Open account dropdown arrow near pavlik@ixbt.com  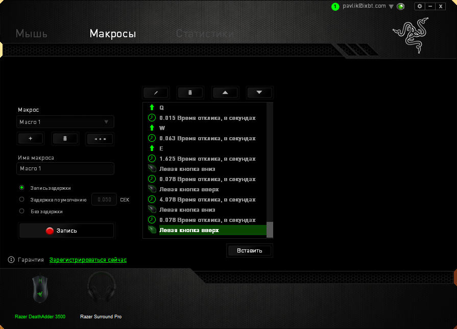pos(391,7)
